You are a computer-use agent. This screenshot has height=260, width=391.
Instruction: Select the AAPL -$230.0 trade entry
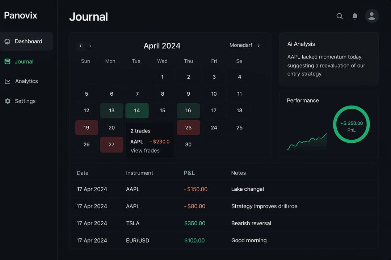149,142
